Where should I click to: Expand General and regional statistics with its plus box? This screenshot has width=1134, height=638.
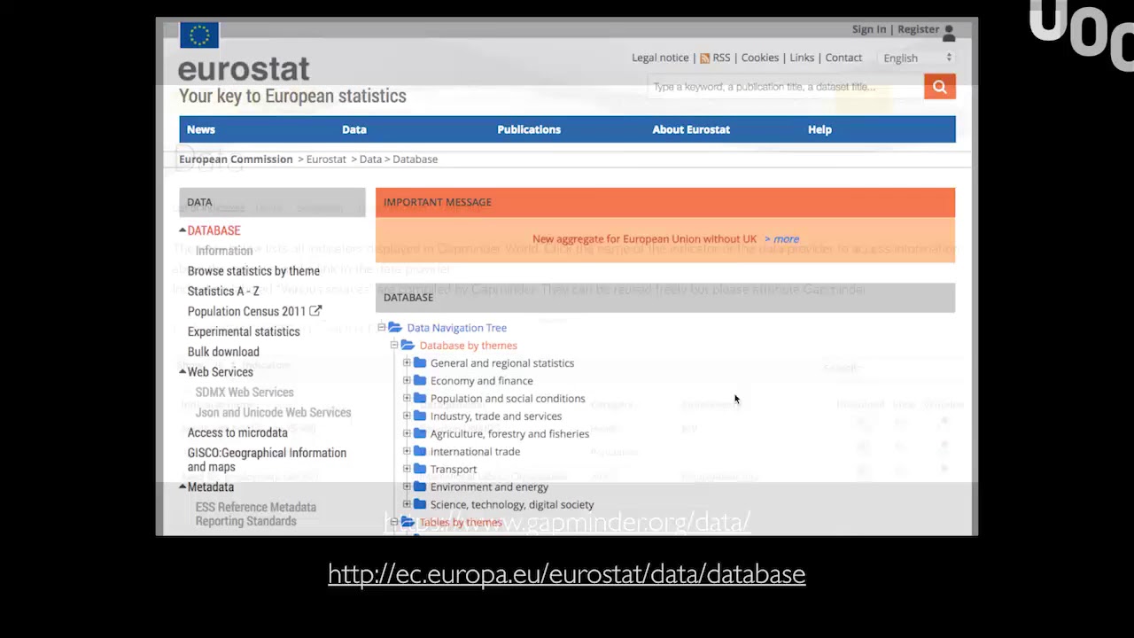tap(407, 363)
